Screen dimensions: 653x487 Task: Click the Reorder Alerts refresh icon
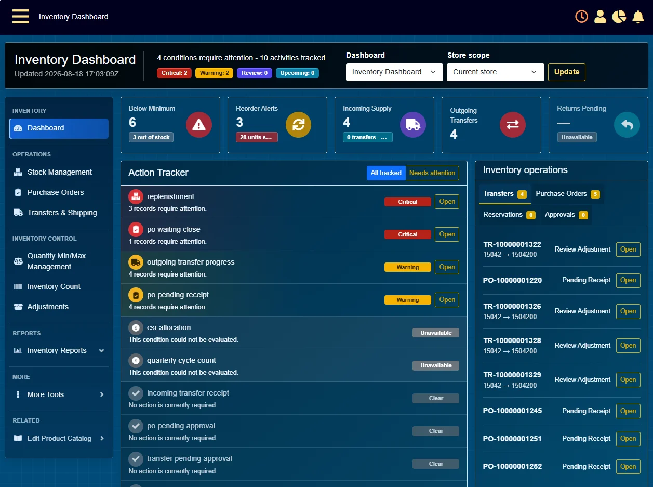(299, 125)
